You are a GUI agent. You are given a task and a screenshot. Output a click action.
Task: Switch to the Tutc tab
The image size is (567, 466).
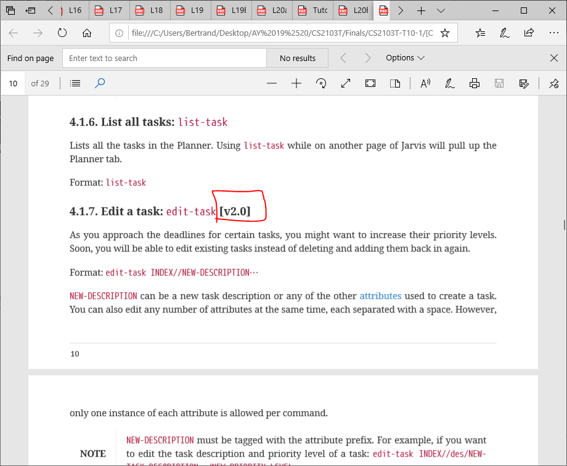point(312,10)
